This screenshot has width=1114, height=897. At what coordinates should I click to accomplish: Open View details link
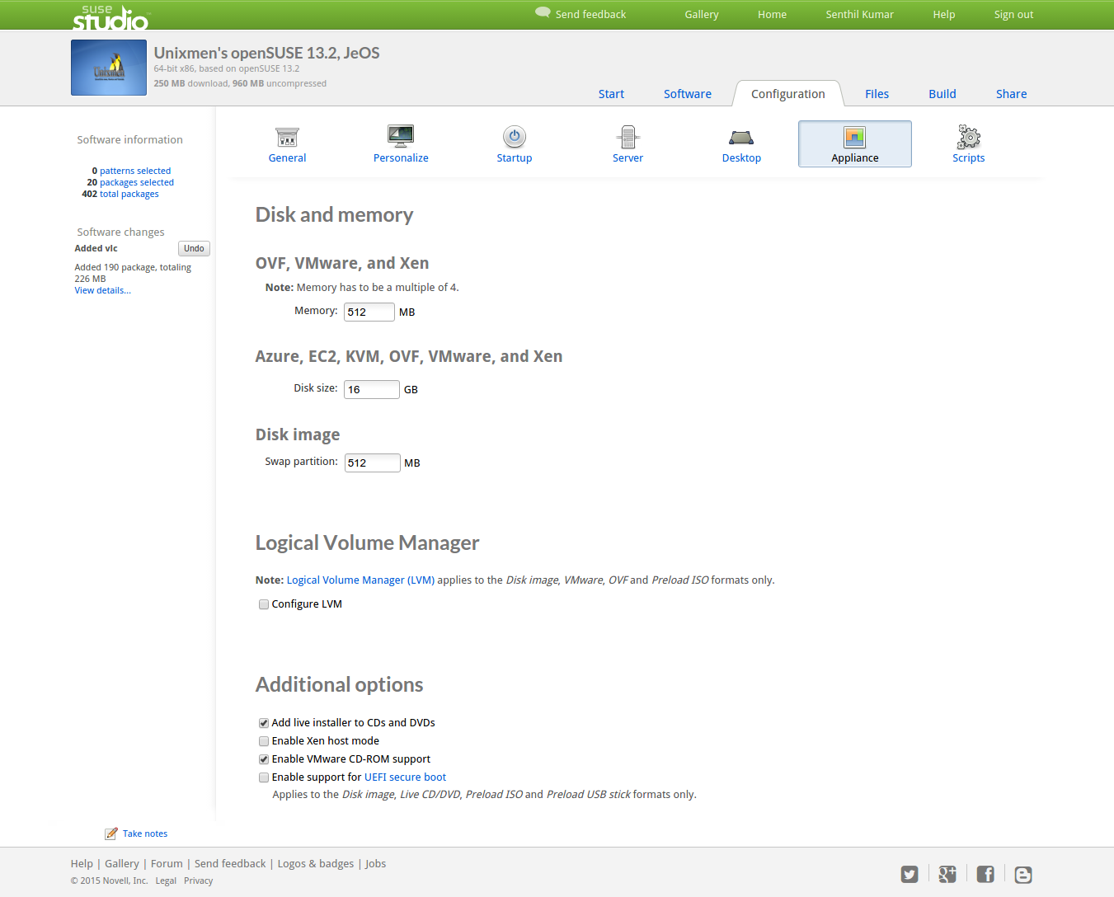(x=102, y=290)
